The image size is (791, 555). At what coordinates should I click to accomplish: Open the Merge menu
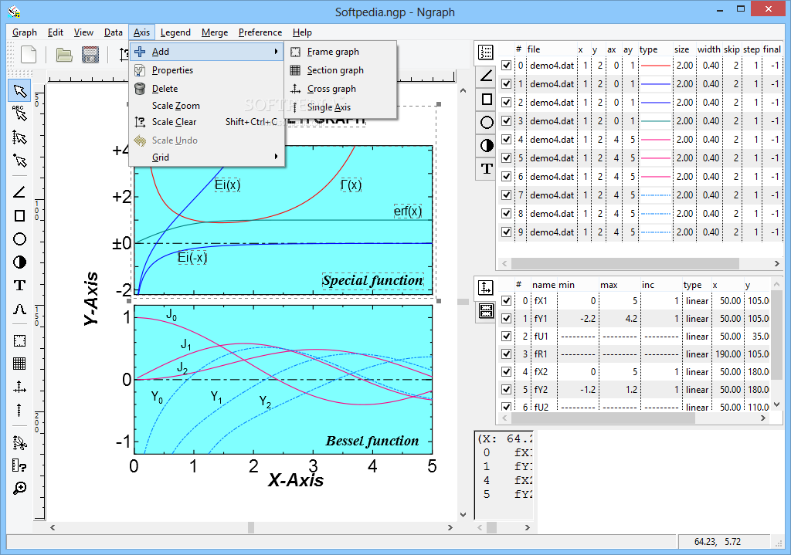(215, 32)
